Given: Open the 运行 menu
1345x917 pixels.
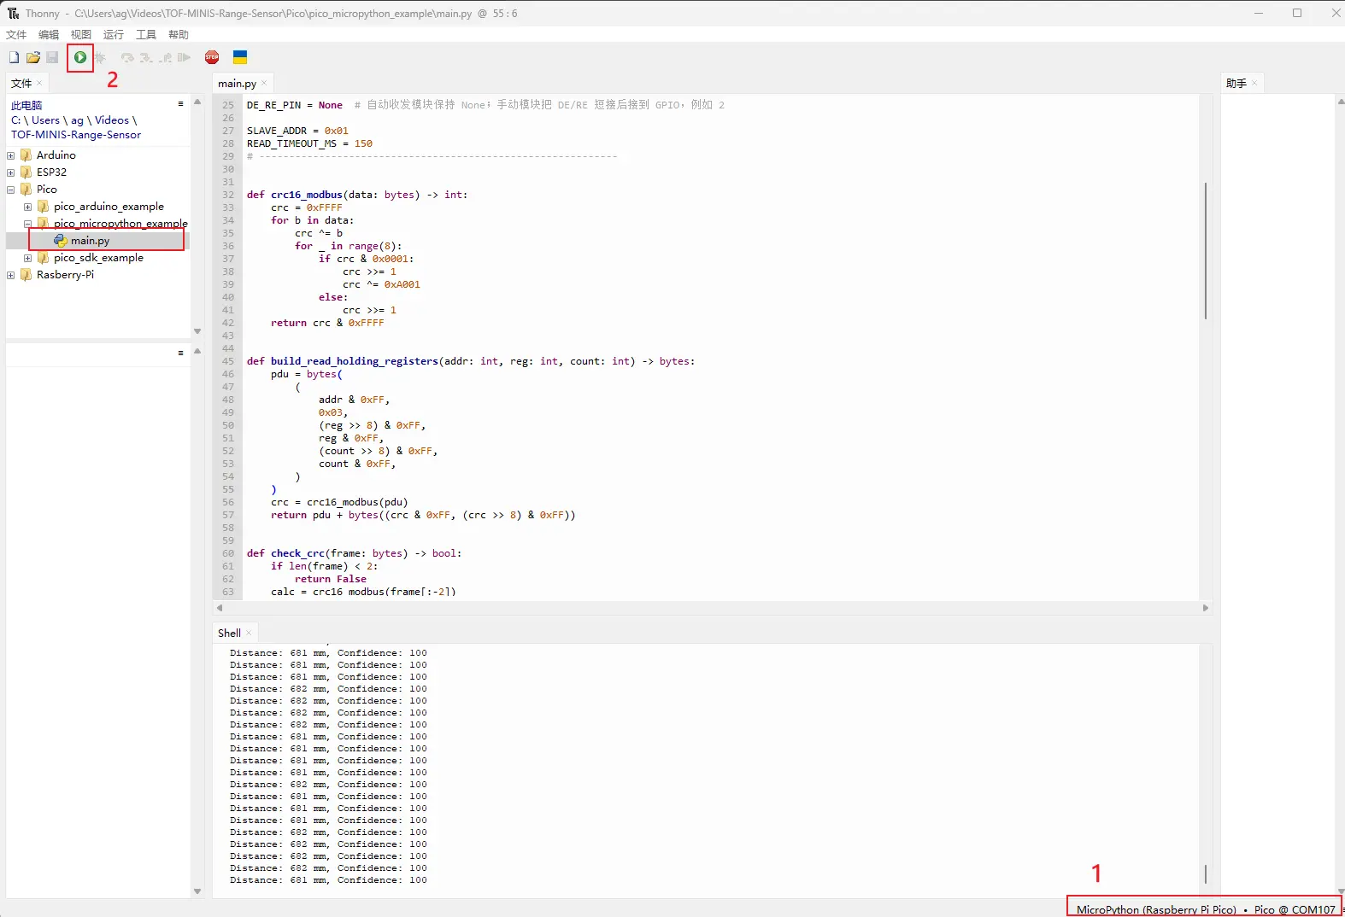Looking at the screenshot, I should pos(114,35).
